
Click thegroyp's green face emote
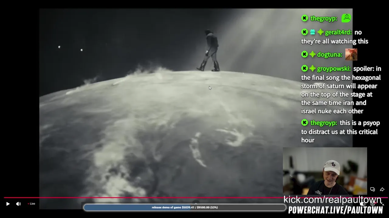tap(346, 18)
